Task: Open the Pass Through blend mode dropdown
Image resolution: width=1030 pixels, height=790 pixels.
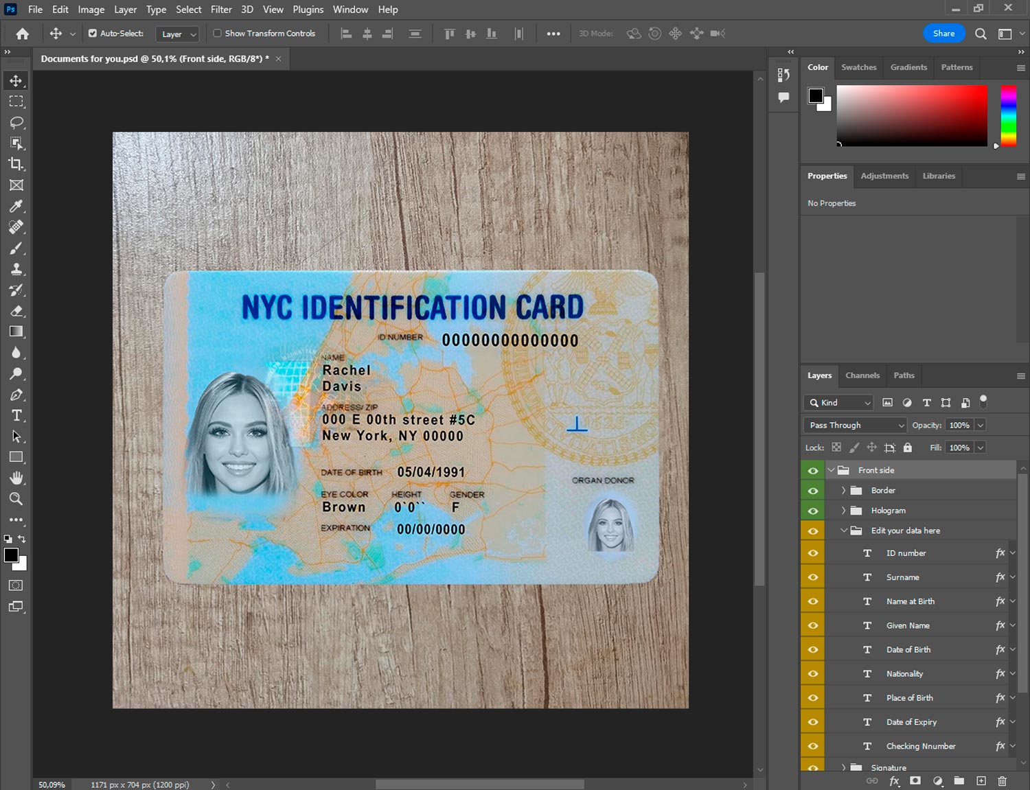Action: [x=855, y=426]
